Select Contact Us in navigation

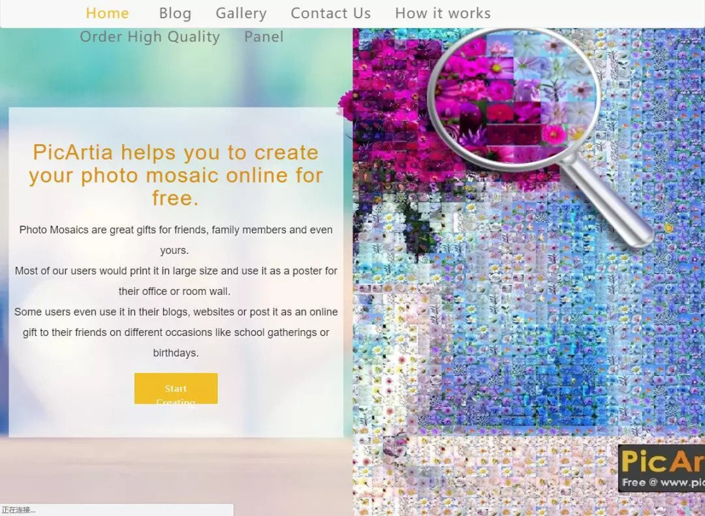point(330,13)
